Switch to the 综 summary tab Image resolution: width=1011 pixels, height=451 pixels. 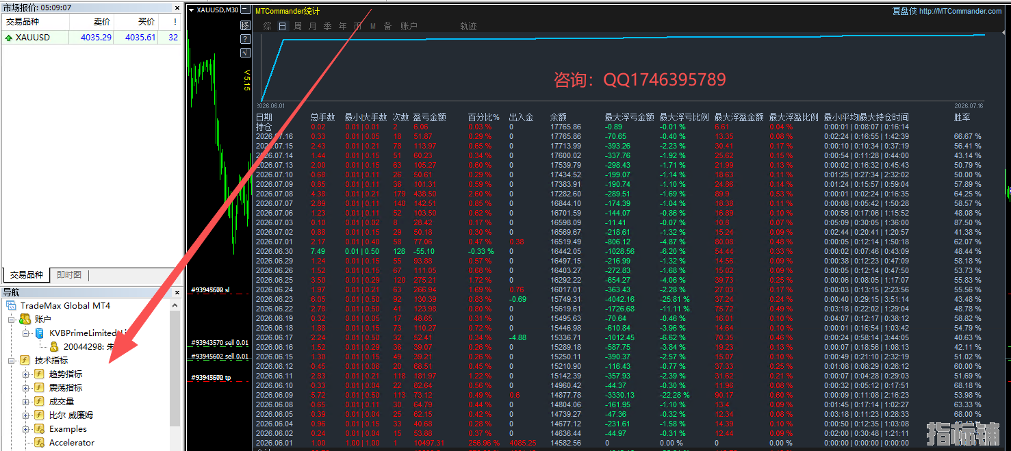pos(268,26)
